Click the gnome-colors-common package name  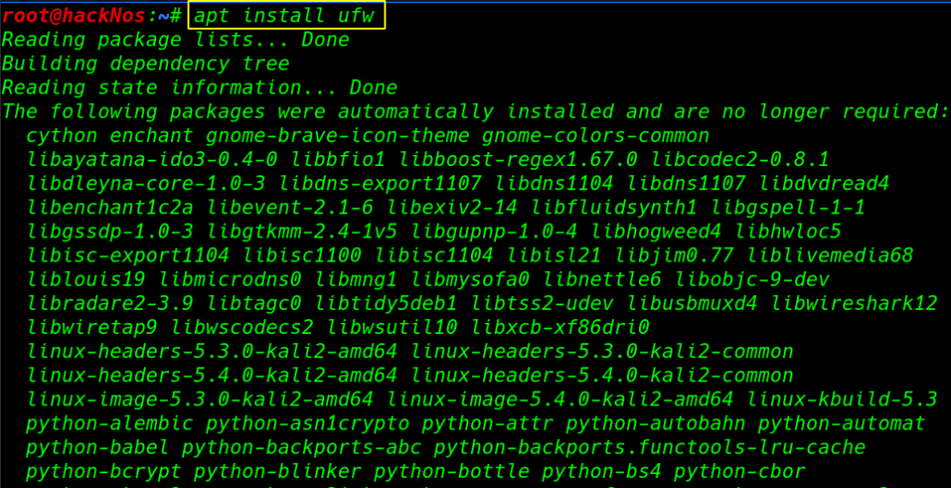coord(595,135)
